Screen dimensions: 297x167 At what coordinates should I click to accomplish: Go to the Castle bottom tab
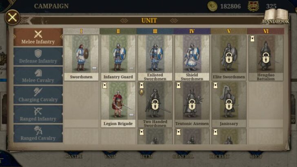(73, 156)
